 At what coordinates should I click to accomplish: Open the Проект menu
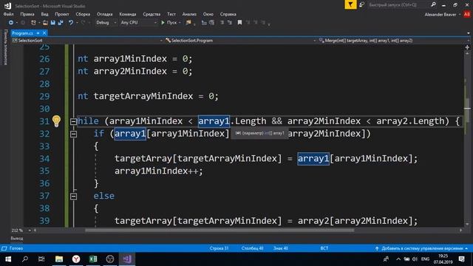(62, 14)
